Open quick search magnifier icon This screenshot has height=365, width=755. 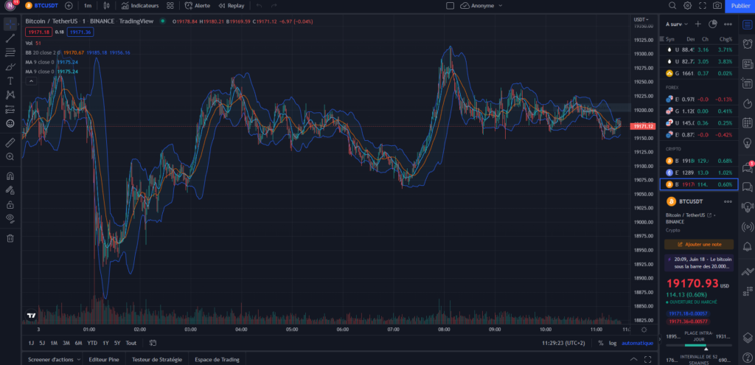point(672,6)
